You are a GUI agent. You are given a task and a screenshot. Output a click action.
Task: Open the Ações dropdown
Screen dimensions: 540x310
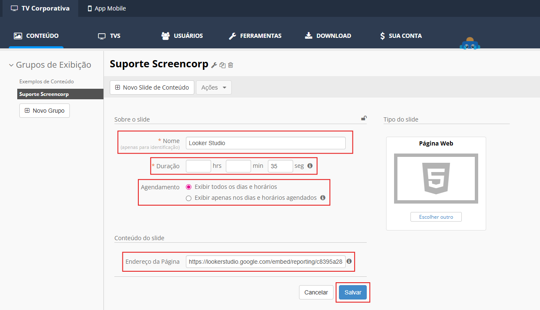pyautogui.click(x=214, y=87)
